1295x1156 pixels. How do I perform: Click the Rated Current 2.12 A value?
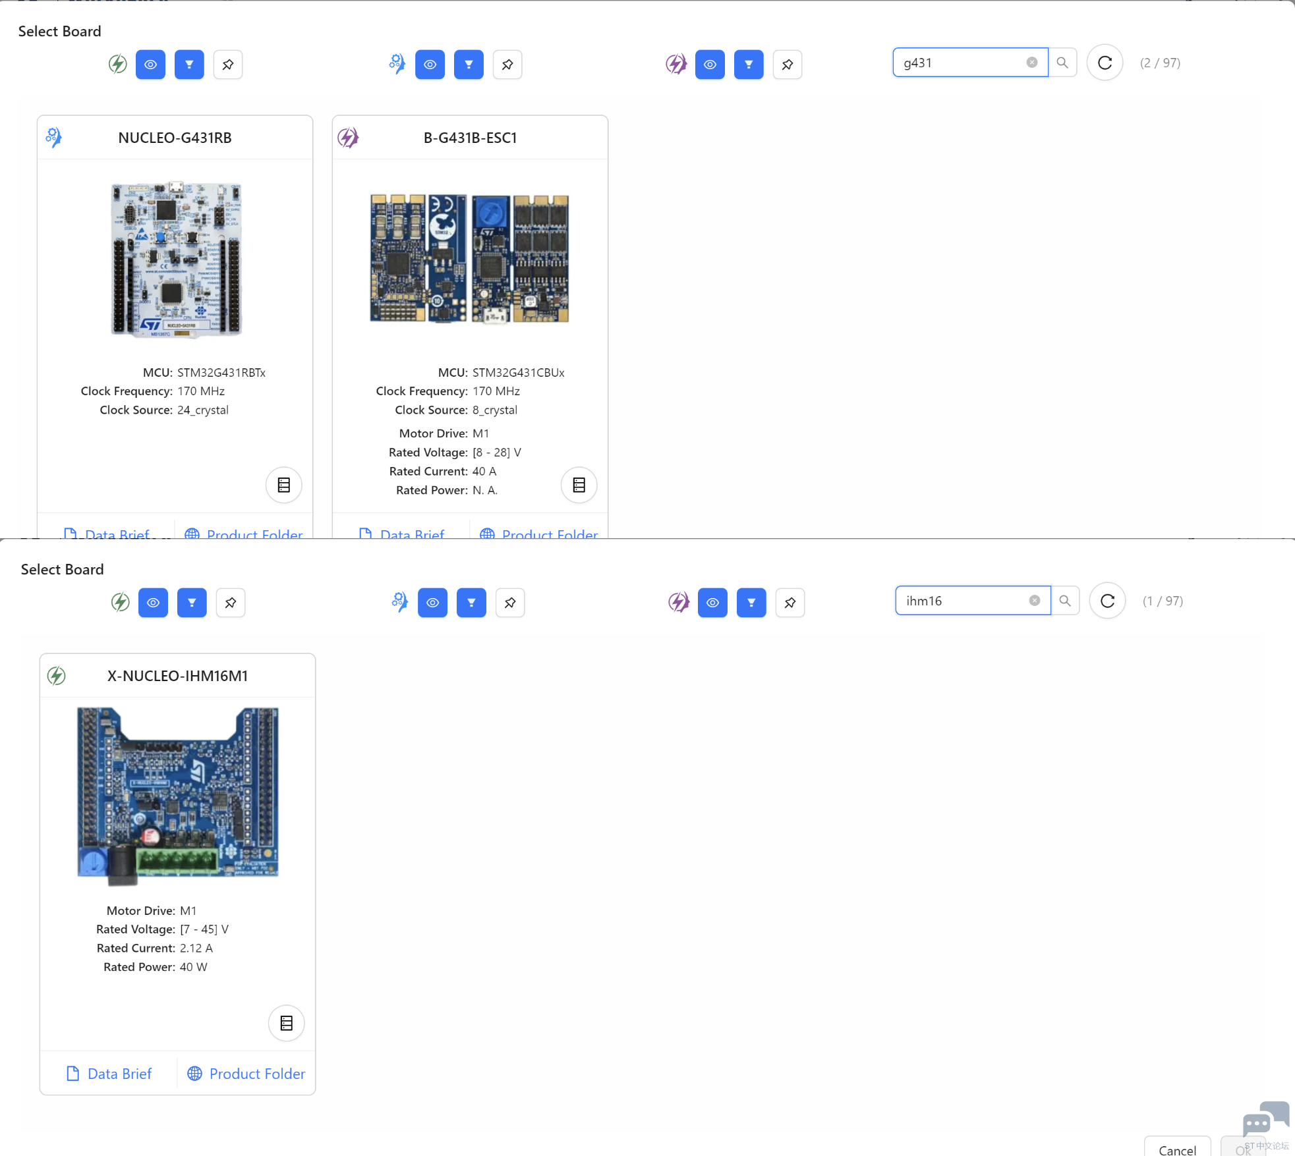click(196, 949)
